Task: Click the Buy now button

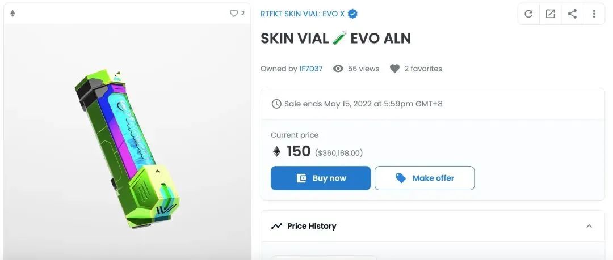Action: [321, 178]
